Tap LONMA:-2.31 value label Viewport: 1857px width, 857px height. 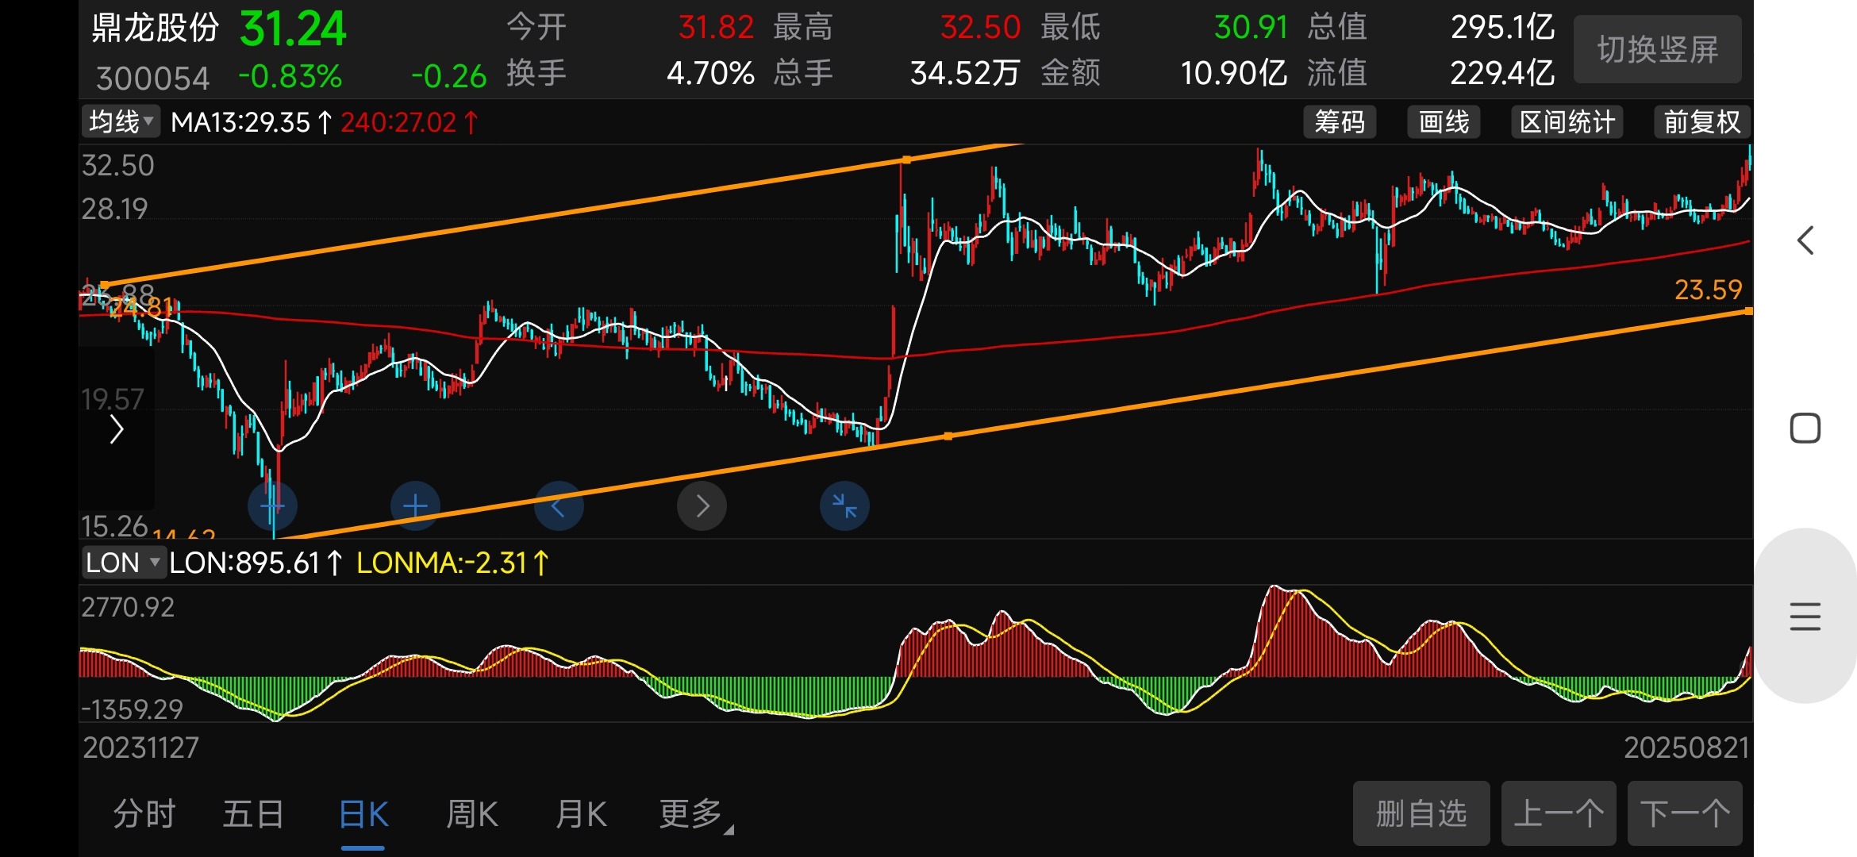(x=452, y=563)
